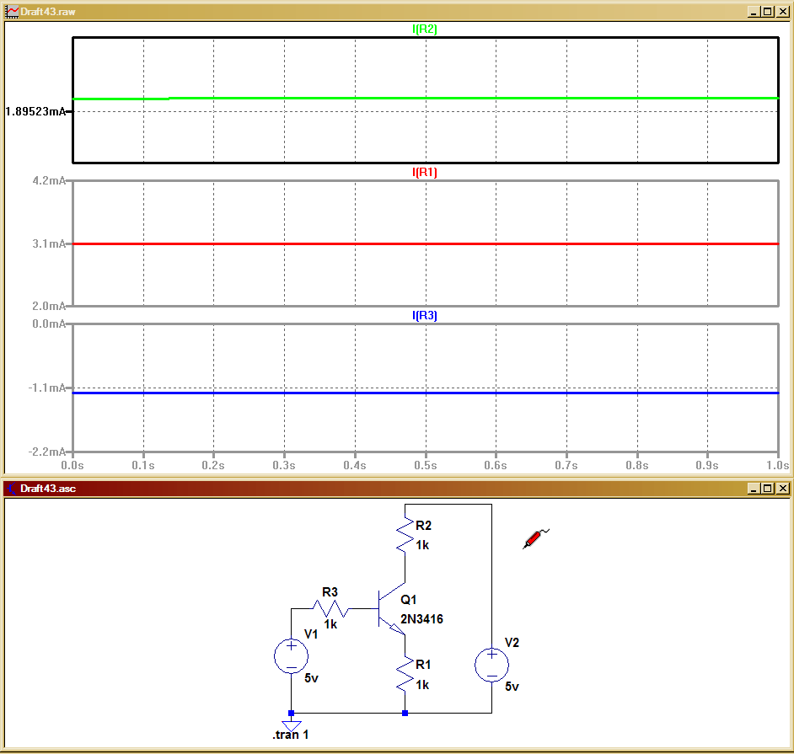
Task: Click the 0.0mA axis label
Action: point(49,324)
